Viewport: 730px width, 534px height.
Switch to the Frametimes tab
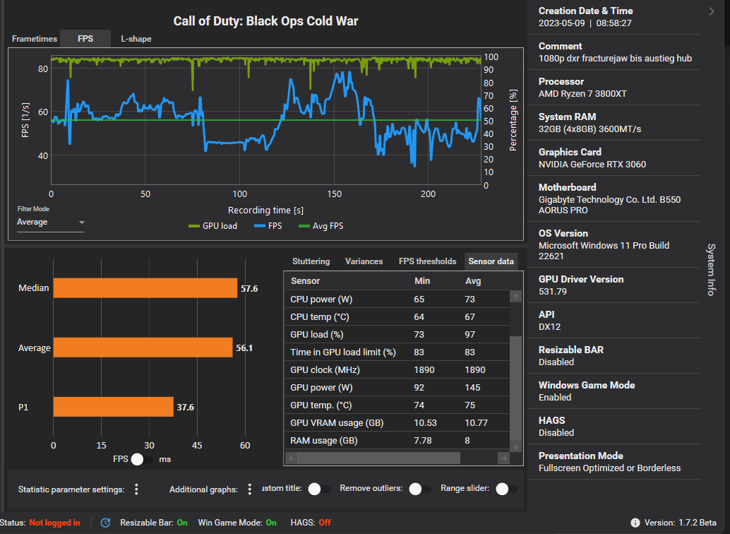click(35, 39)
